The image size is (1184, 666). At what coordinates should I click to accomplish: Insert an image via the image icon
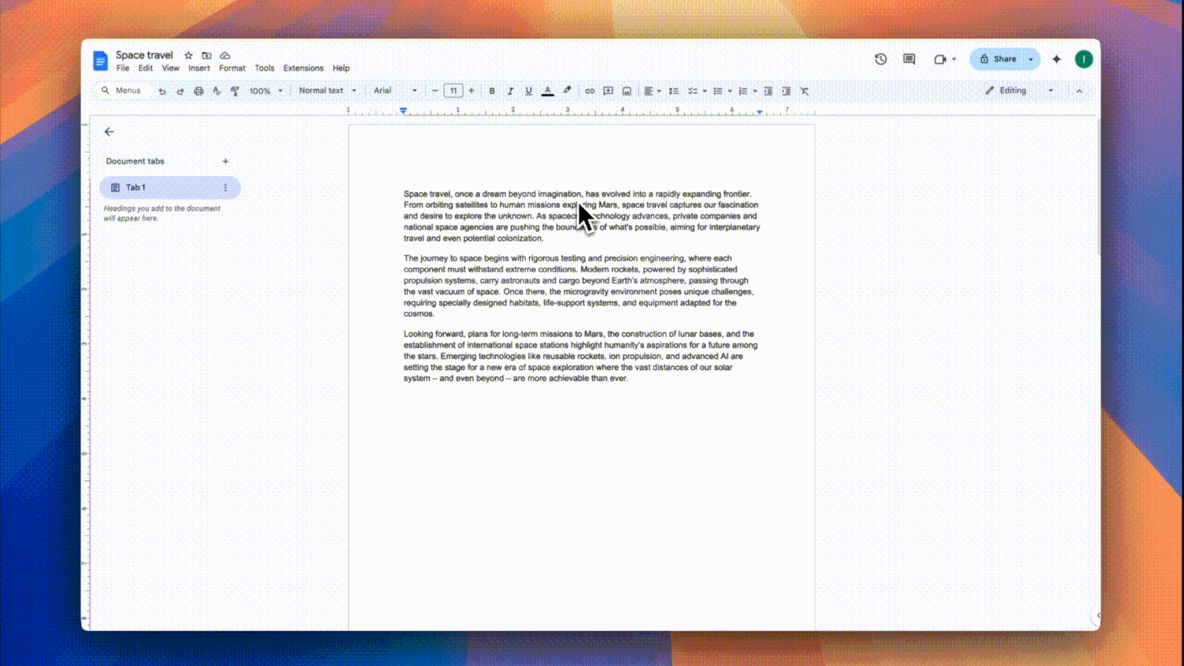(x=628, y=90)
